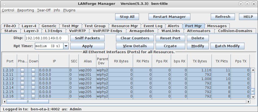Toggle Phantom checkbox for port 1.2.10

(22, 70)
